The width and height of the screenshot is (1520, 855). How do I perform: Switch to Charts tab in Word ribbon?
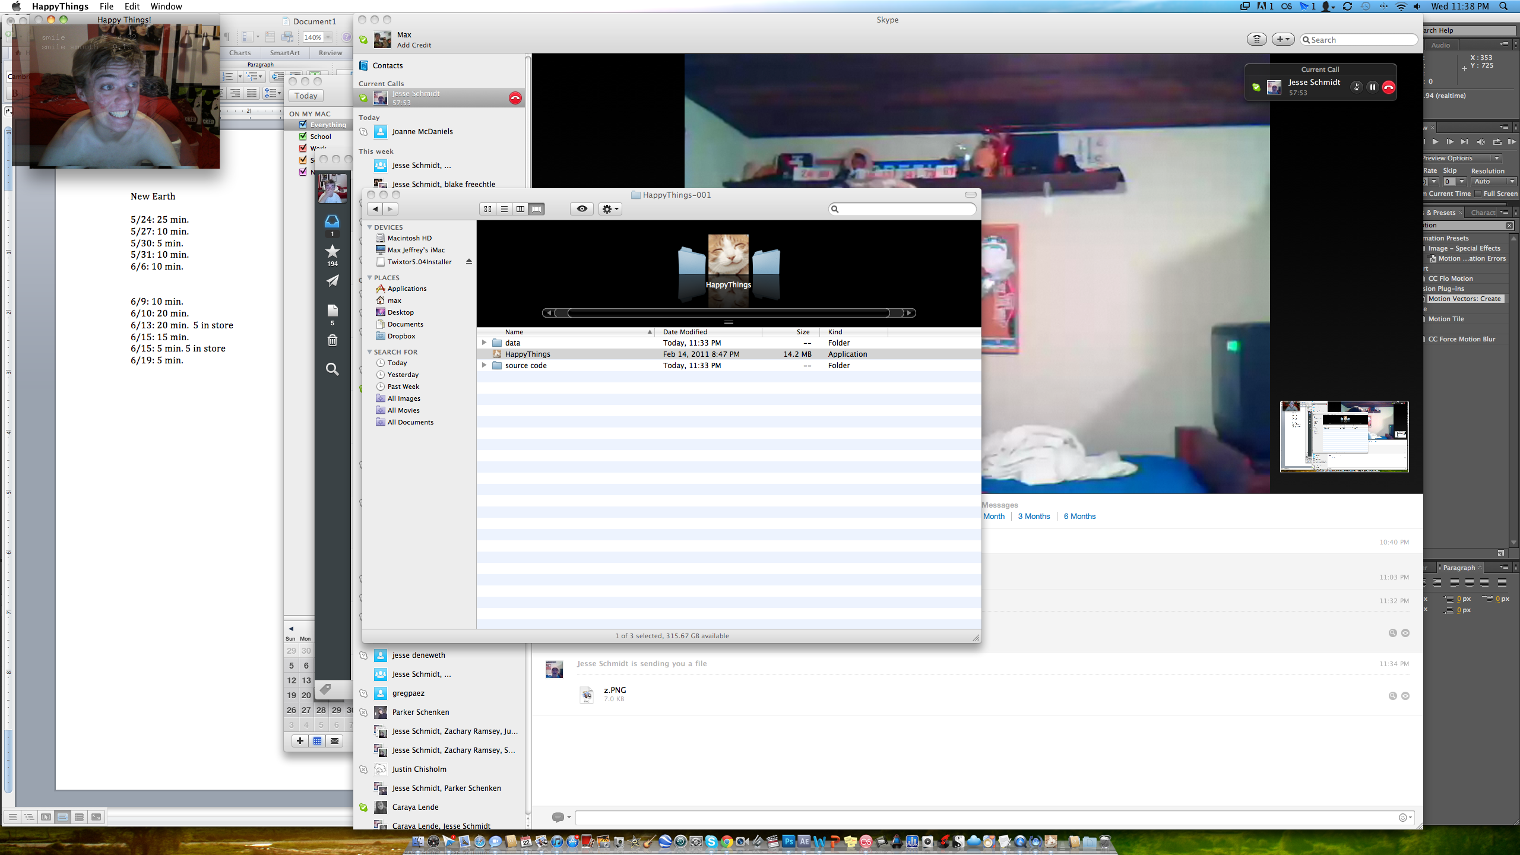pos(240,53)
